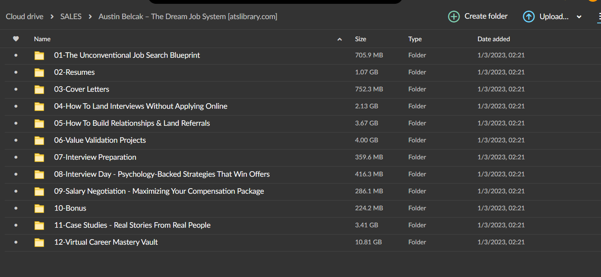This screenshot has height=277, width=601.
Task: Click the 4.00 GB size value
Action: click(x=366, y=140)
